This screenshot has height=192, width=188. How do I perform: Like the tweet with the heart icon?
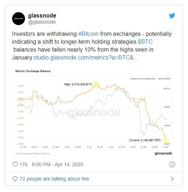tap(15, 164)
